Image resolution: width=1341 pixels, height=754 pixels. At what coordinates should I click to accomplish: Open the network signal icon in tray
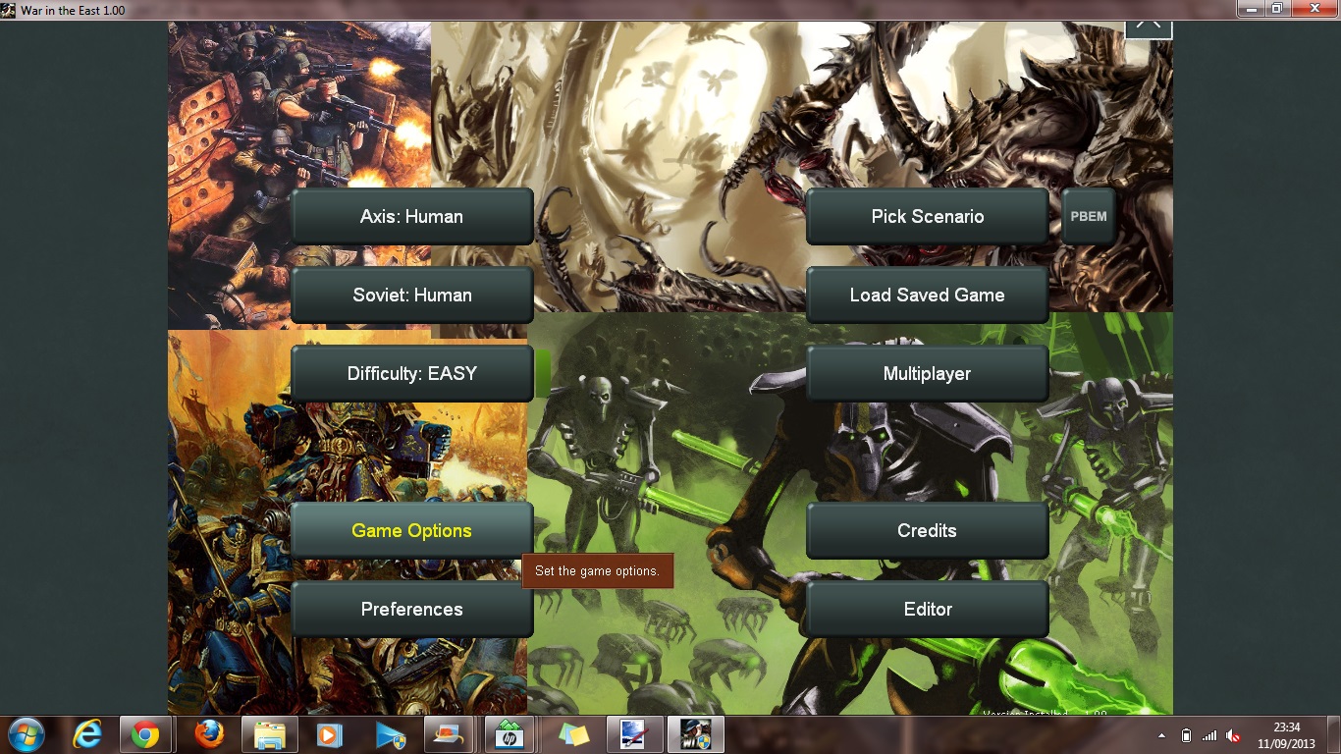[x=1209, y=733]
